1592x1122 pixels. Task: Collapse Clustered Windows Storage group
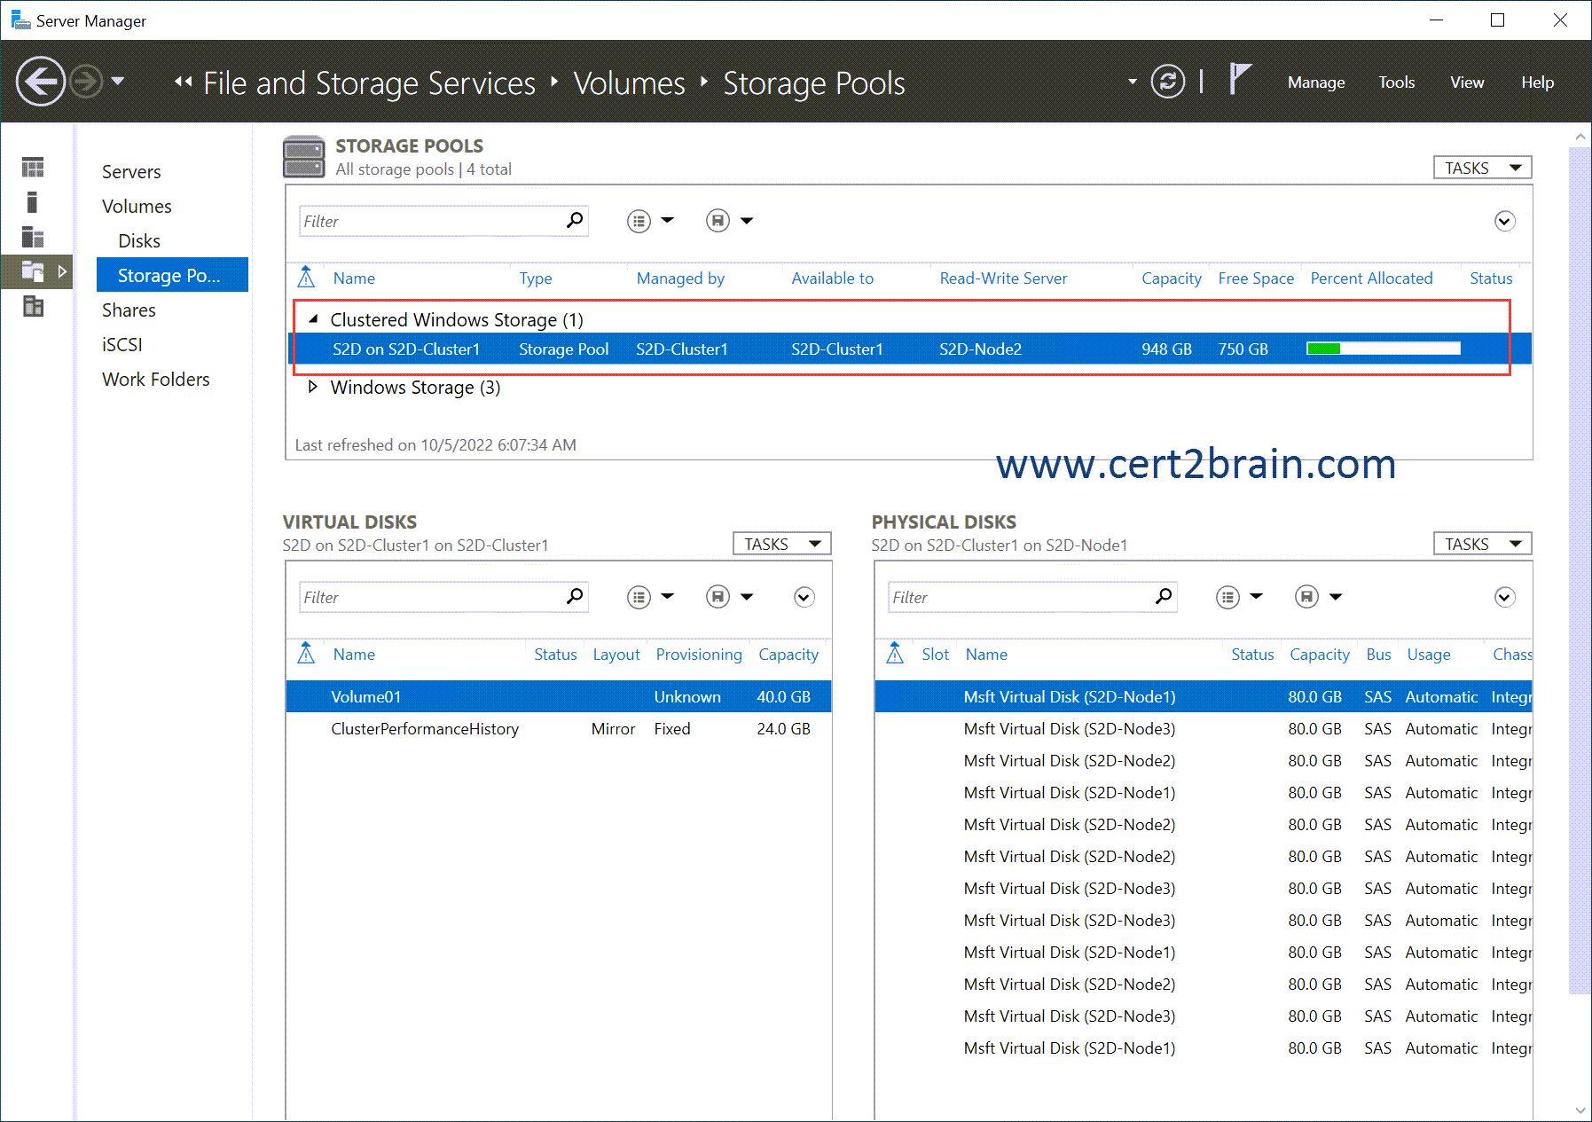pyautogui.click(x=313, y=318)
